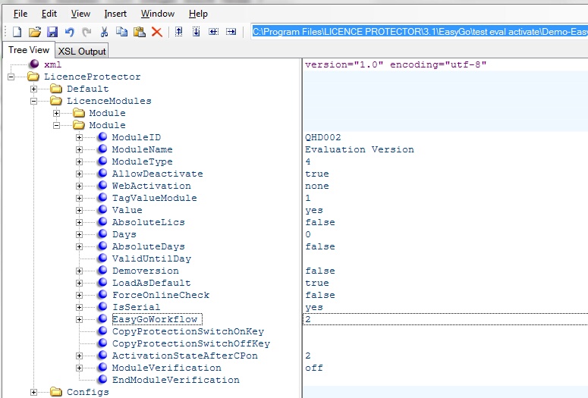Screen dimensions: 588x398
Task: Click the version encoding attribute text
Action: 395,64
